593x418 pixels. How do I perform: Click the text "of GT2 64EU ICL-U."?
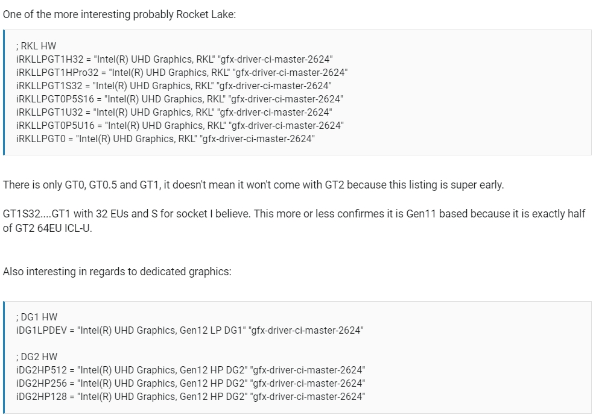click(x=47, y=228)
